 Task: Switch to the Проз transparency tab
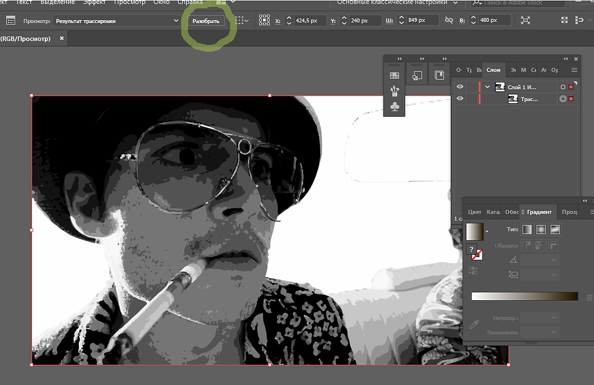tap(569, 212)
